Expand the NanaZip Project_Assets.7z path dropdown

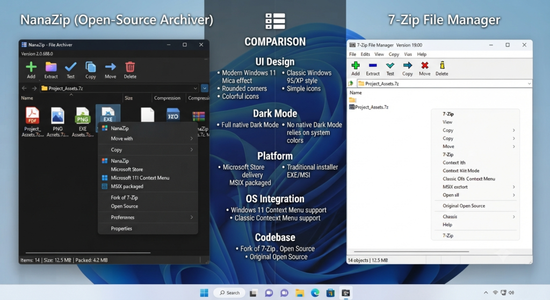(196, 89)
